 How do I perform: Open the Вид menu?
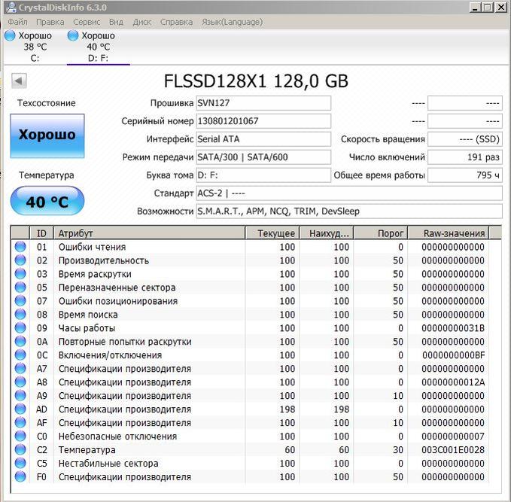[x=116, y=22]
